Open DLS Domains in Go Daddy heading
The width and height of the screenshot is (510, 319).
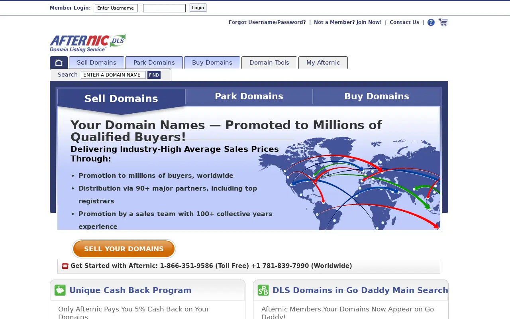tap(360, 290)
